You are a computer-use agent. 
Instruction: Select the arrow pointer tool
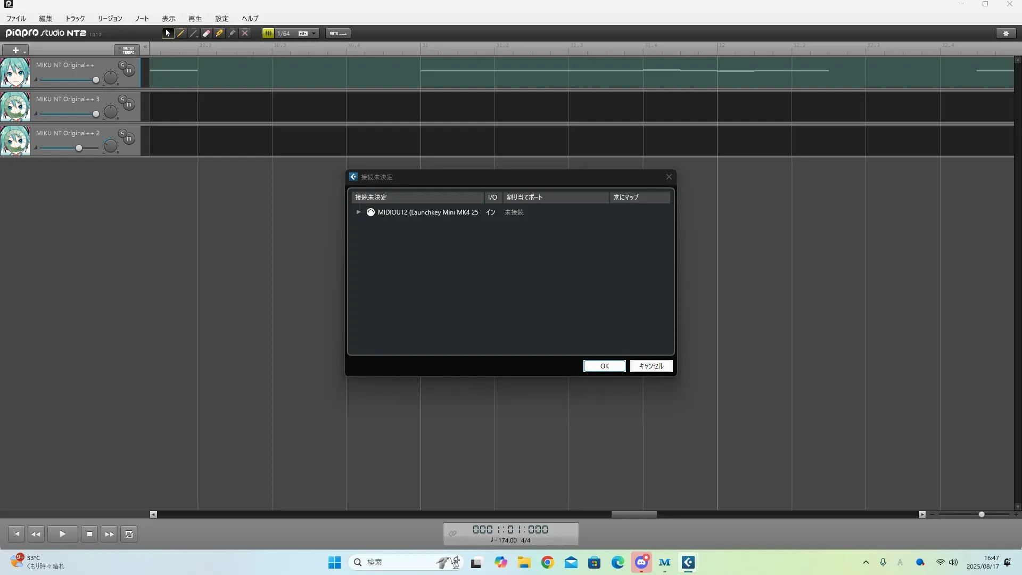168,33
